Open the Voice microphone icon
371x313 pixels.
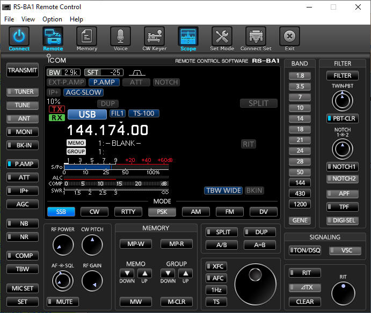(120, 36)
